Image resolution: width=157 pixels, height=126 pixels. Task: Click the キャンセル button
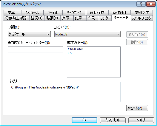pos(113,120)
